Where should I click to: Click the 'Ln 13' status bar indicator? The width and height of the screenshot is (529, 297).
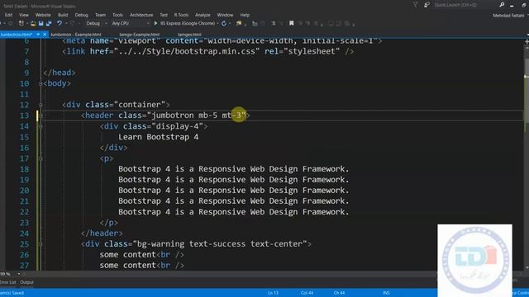click(273, 293)
